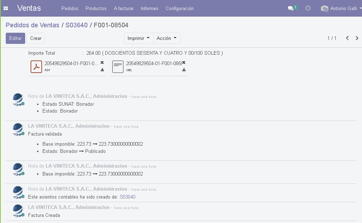Download the PDF invoice attachment

coord(102,70)
